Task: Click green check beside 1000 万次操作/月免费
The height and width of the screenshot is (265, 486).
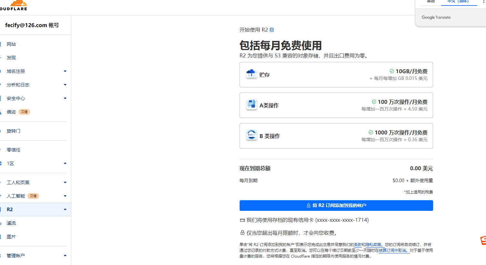Action: 371,132
